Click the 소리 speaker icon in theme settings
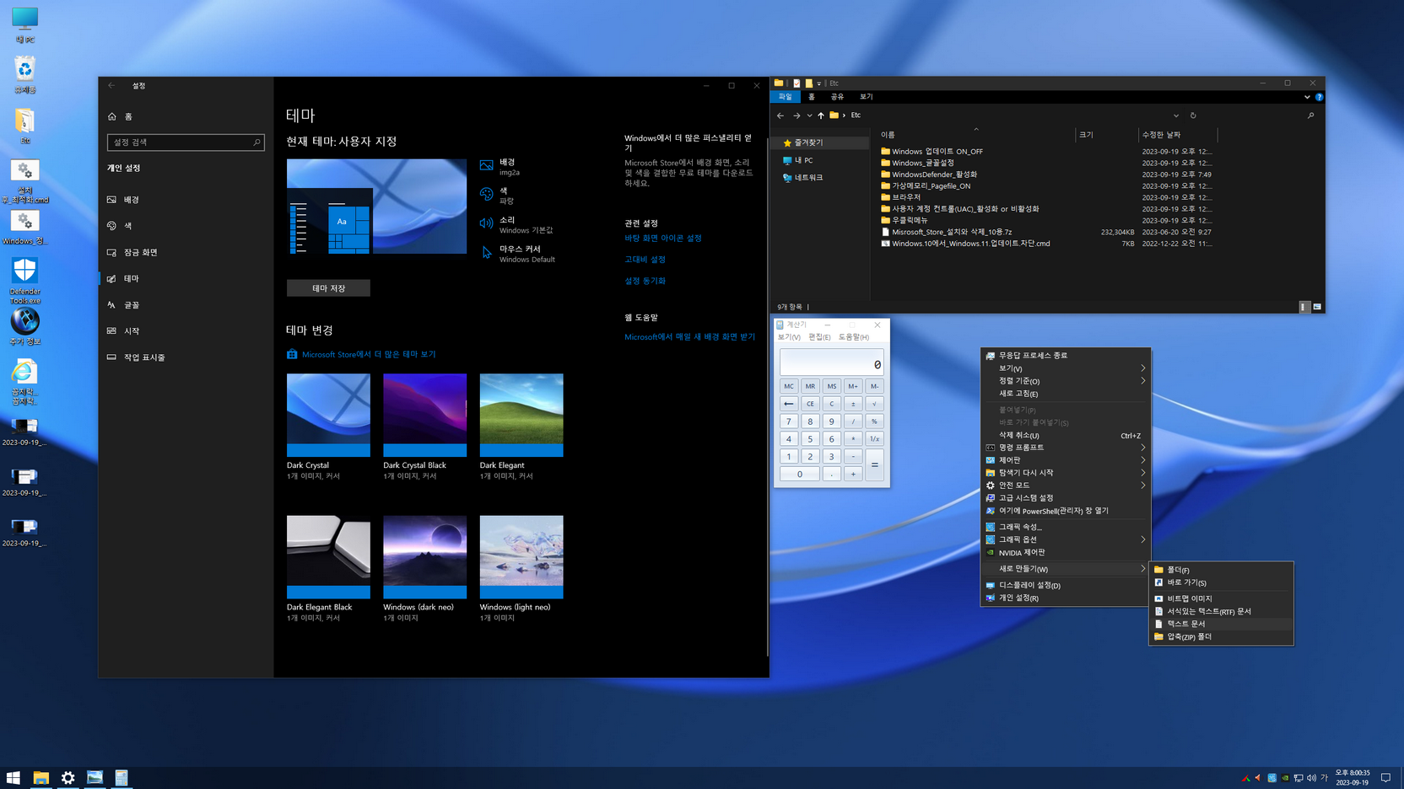Screen dimensions: 1404x789 487,223
